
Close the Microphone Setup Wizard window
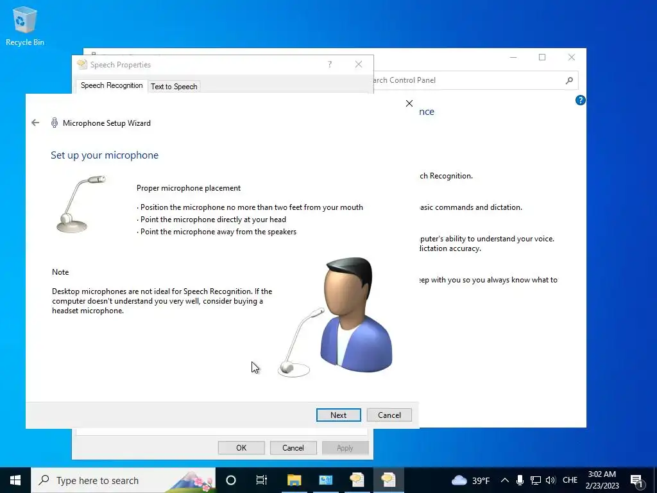[409, 103]
